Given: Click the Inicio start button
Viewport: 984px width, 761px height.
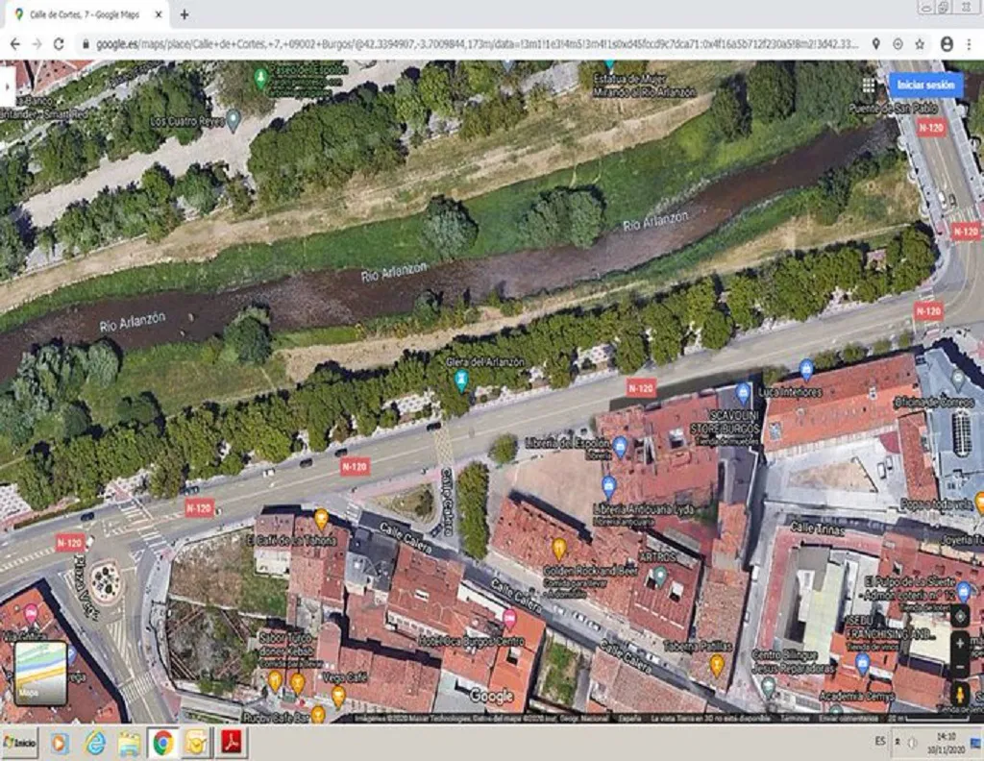Looking at the screenshot, I should [20, 743].
